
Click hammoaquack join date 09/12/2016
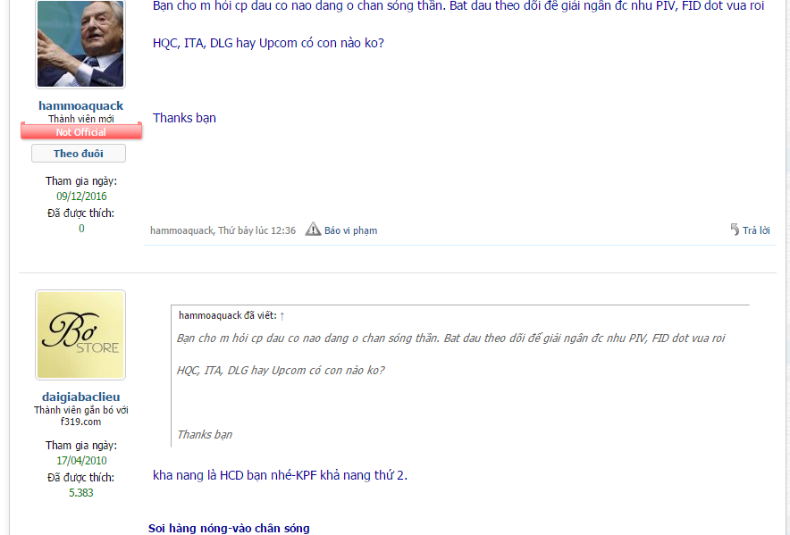tap(81, 196)
